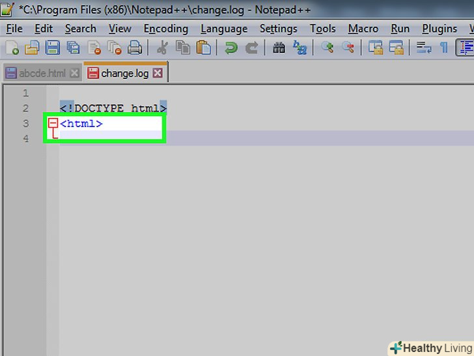474x356 pixels.
Task: Open the Replace toolbar icon
Action: tap(300, 48)
